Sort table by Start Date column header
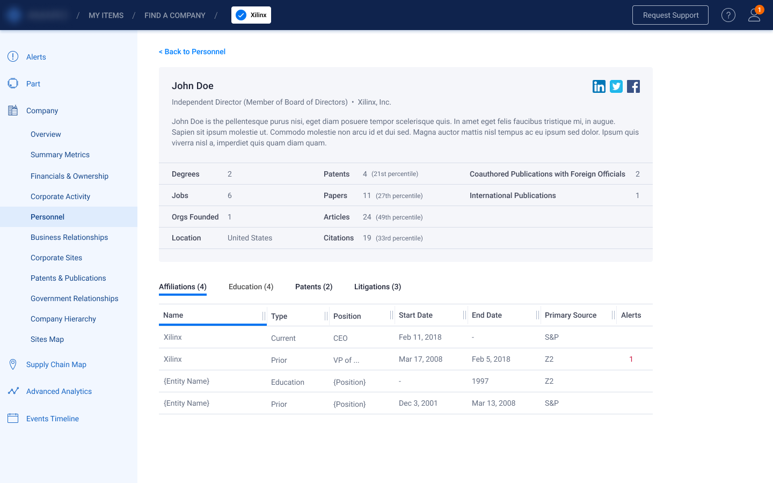 coord(415,315)
